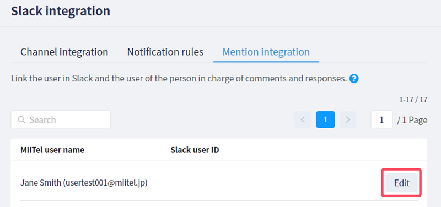
Task: Select page 1 pagination button
Action: [325, 119]
